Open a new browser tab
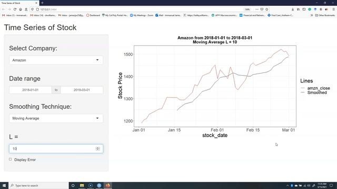The width and height of the screenshot is (337, 189). pyautogui.click(x=42, y=3)
